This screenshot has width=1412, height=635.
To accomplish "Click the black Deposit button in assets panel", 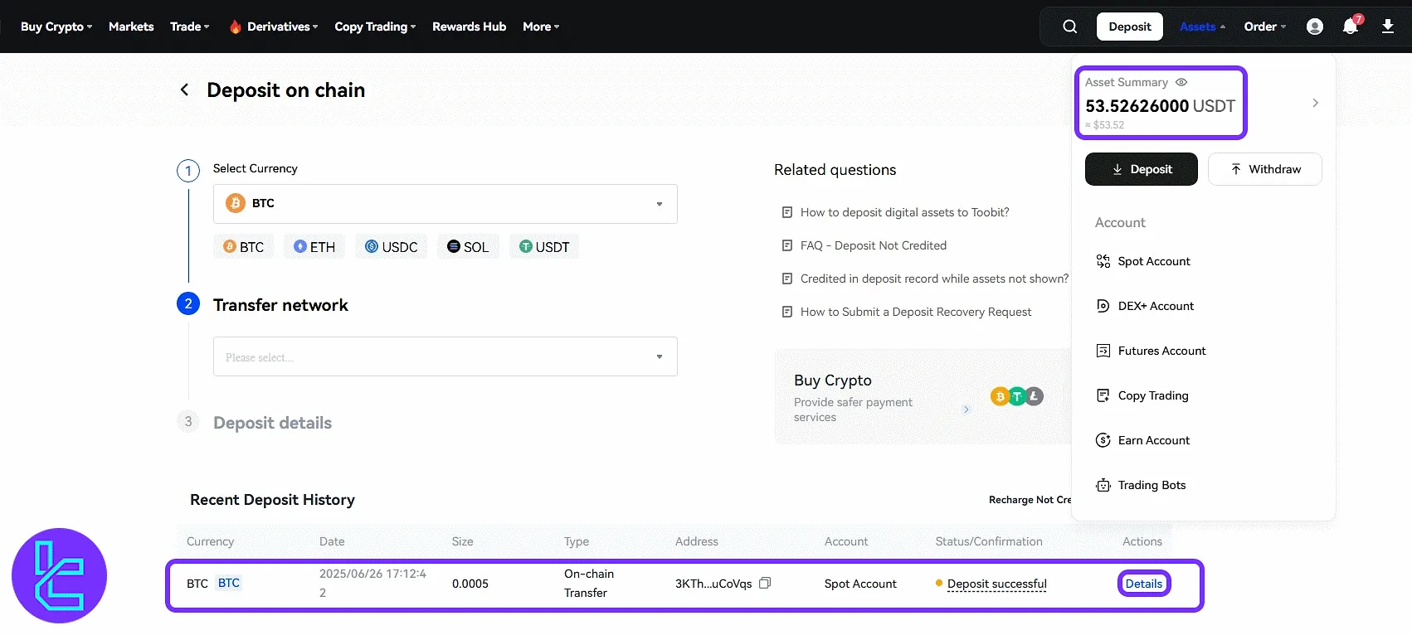I will click(1142, 169).
